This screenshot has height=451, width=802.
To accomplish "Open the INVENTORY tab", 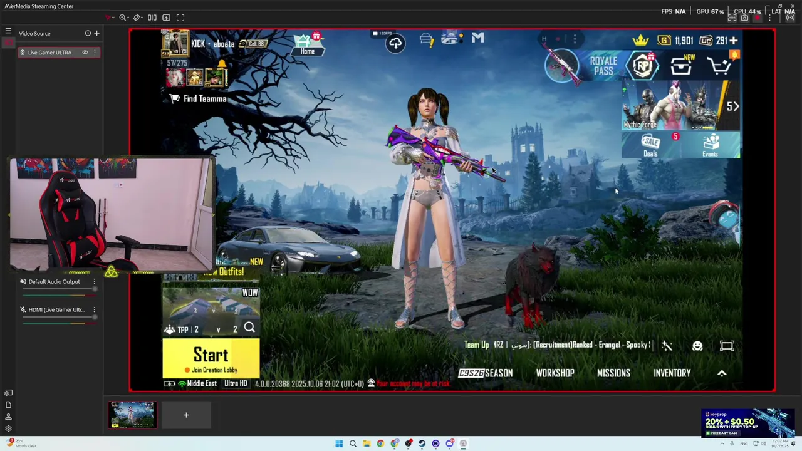I will pyautogui.click(x=672, y=373).
